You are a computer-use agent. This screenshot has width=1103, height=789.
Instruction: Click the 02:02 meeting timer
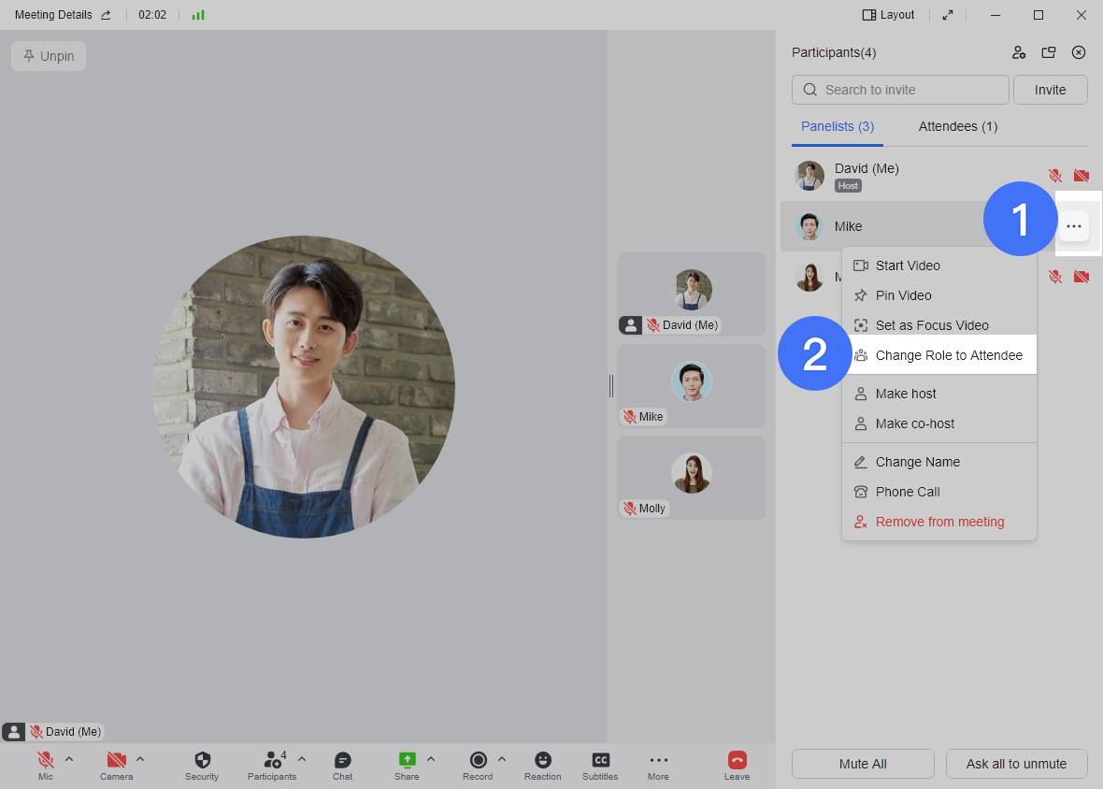pyautogui.click(x=152, y=15)
